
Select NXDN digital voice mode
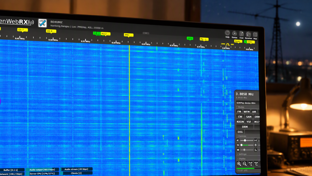(x=240, y=122)
